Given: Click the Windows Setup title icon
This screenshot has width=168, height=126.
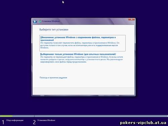Looking at the screenshot, I should pyautogui.click(x=40, y=22).
